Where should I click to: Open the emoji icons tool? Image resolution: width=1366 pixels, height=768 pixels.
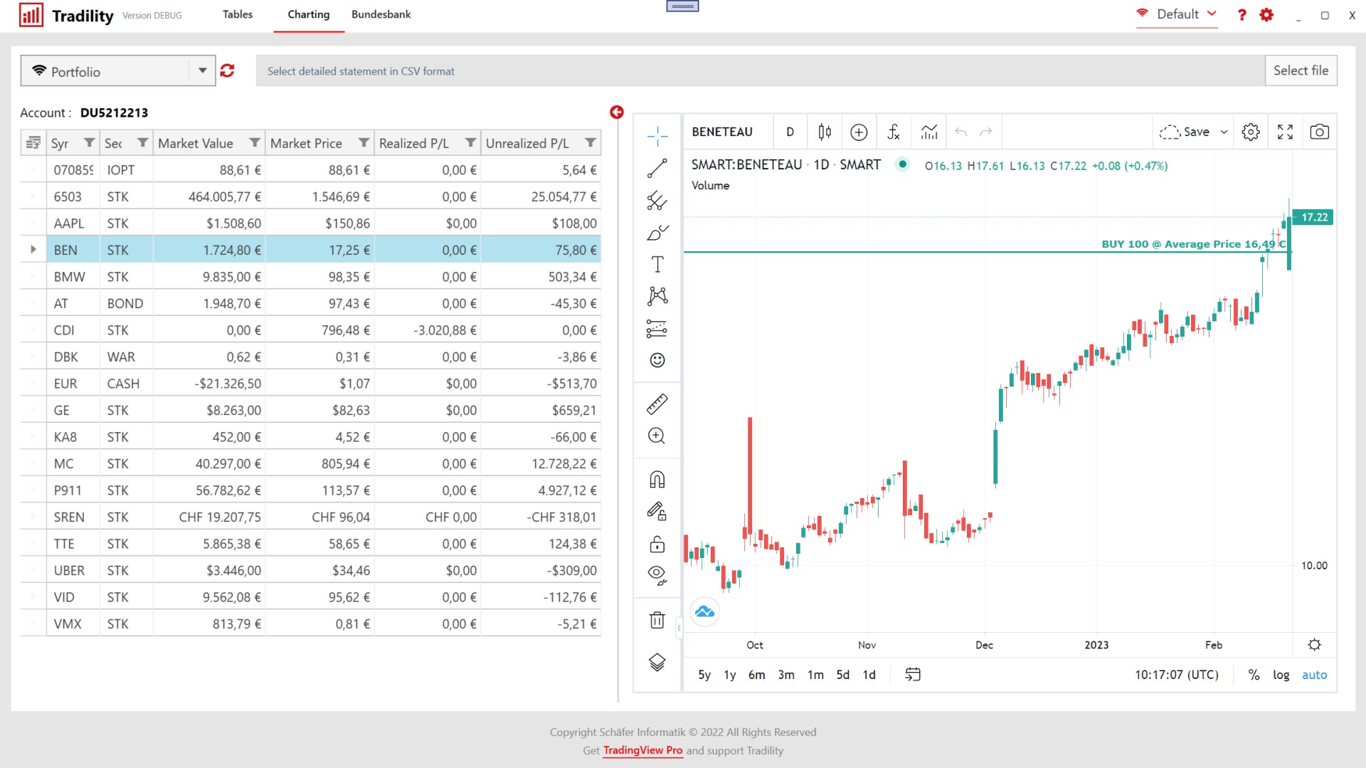[x=657, y=360]
